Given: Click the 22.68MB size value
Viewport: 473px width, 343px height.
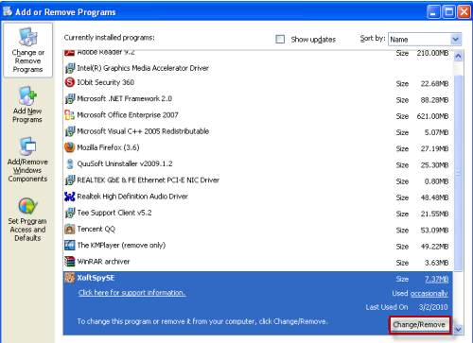Looking at the screenshot, I should (x=434, y=84).
